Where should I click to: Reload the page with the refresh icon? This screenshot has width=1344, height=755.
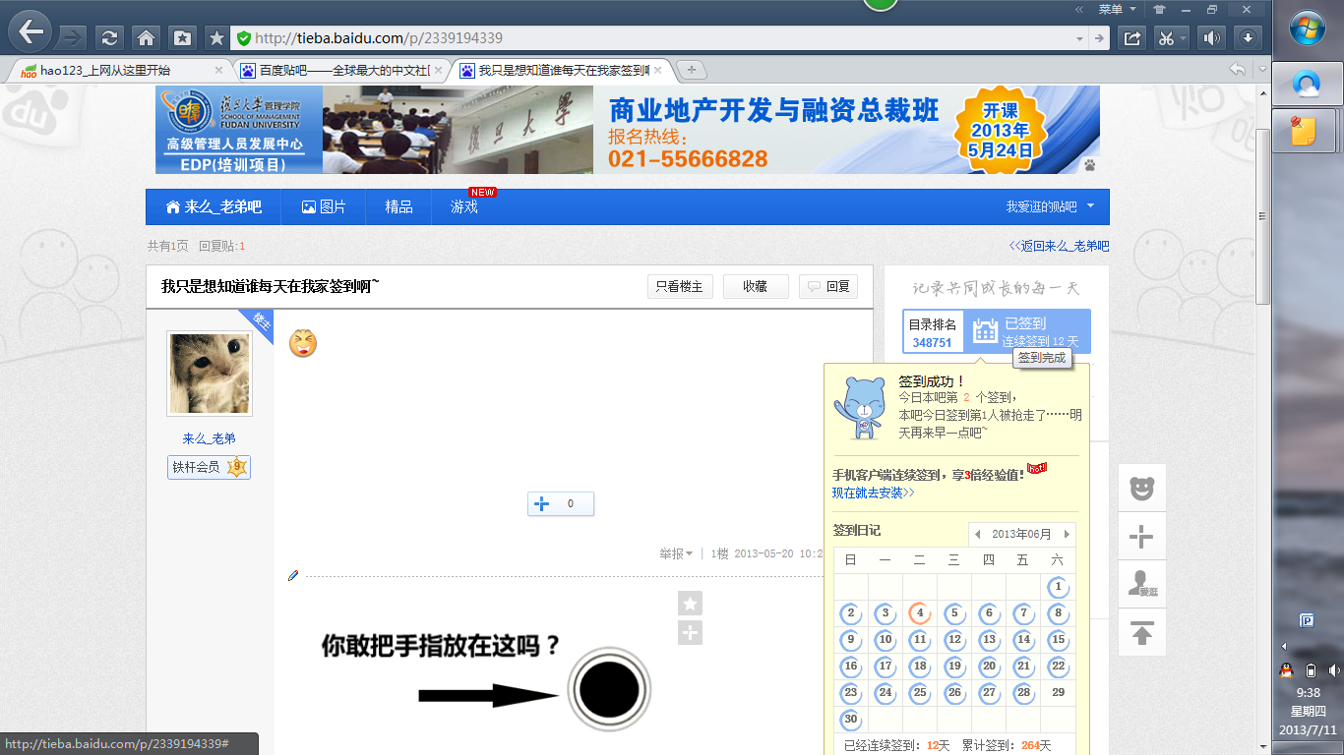click(109, 37)
